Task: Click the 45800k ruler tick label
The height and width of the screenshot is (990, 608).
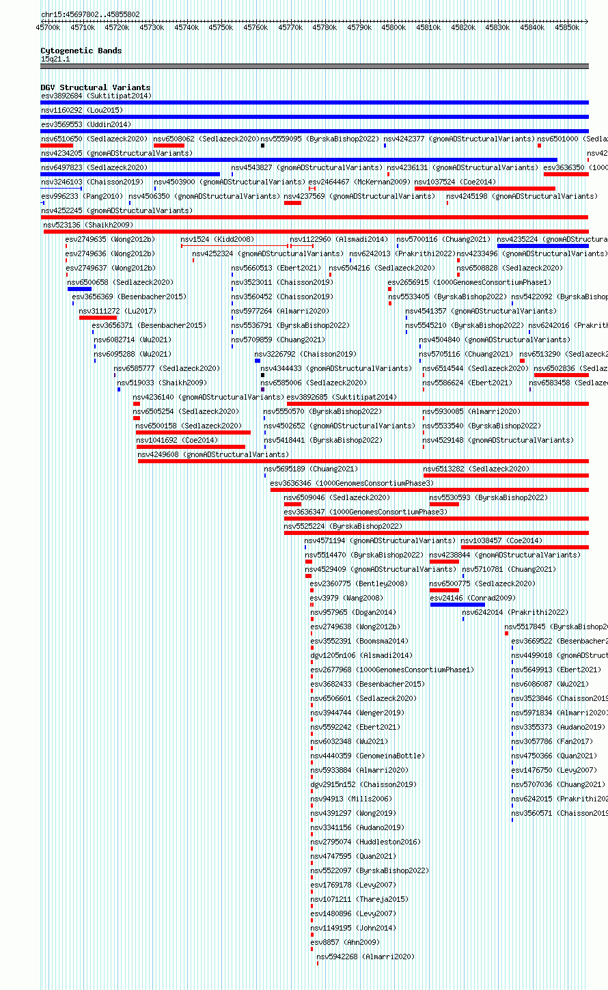Action: pos(393,27)
